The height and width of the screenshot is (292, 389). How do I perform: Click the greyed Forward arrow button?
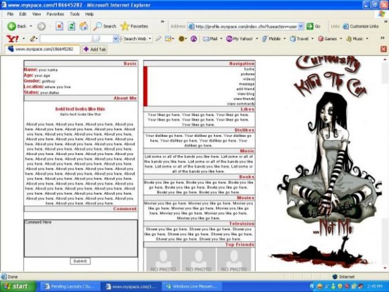pyautogui.click(x=42, y=26)
